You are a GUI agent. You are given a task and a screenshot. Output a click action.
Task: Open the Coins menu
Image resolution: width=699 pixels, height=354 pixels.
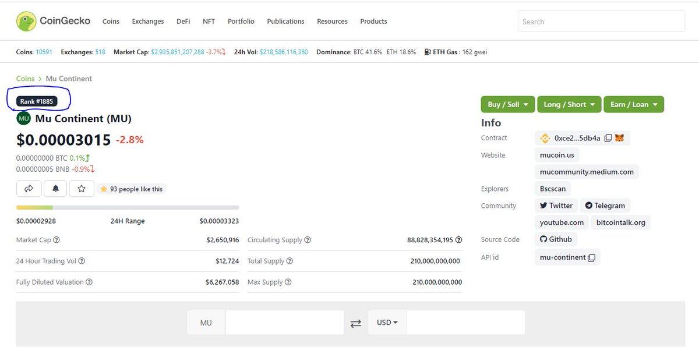(x=111, y=22)
